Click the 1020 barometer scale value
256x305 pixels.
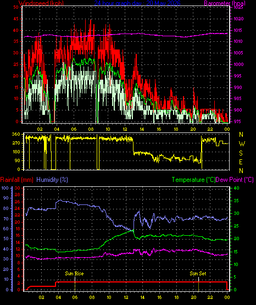click(238, 19)
